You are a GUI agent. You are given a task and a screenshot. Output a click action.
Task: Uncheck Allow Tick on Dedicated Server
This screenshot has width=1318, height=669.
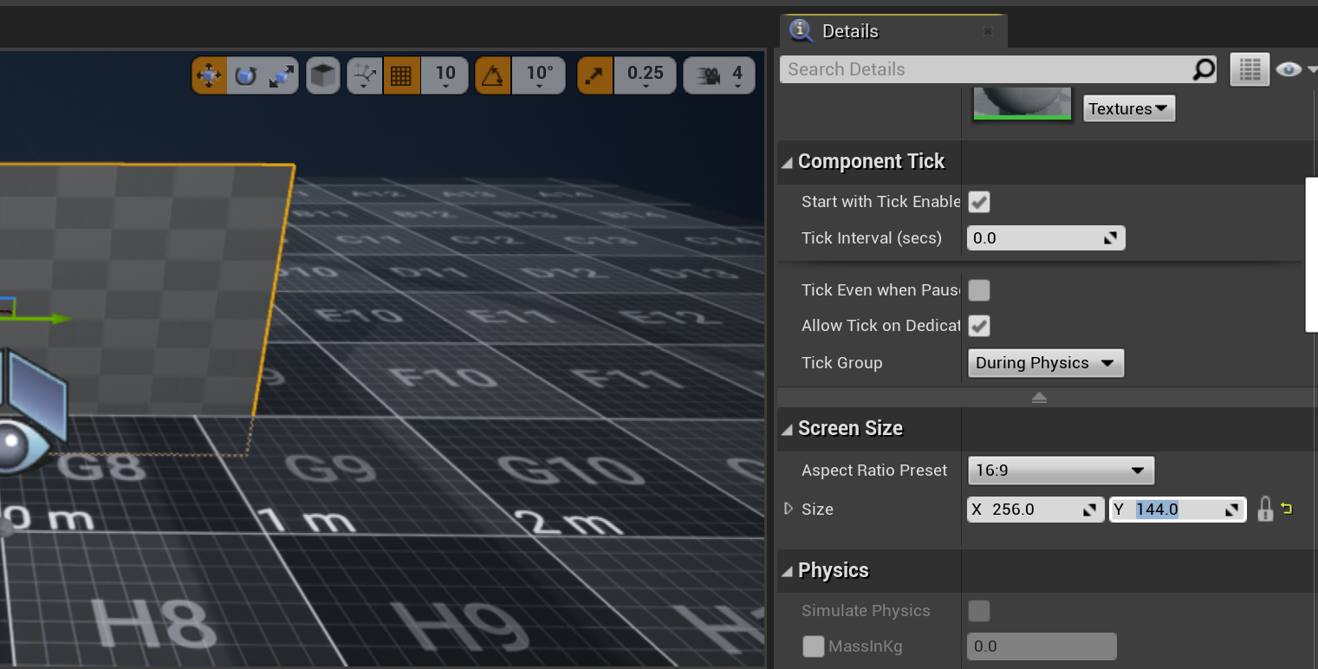click(979, 326)
